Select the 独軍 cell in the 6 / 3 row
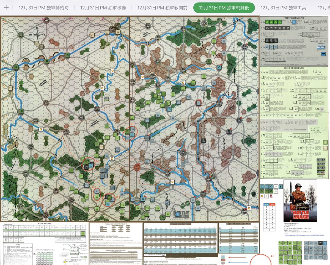 pyautogui.click(x=272, y=209)
